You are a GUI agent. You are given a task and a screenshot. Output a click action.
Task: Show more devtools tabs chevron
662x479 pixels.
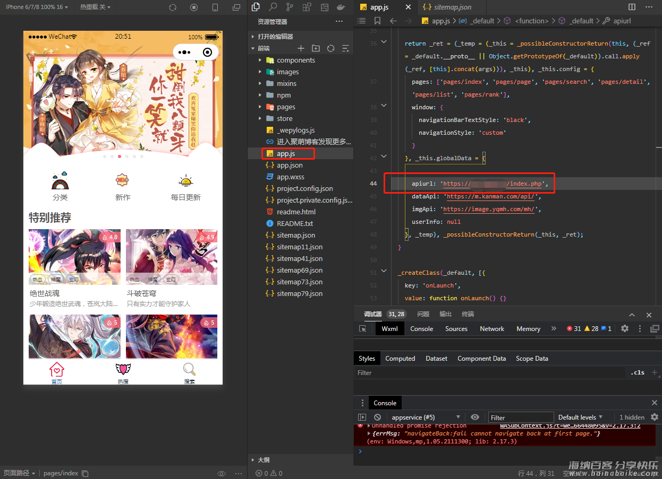pyautogui.click(x=554, y=329)
